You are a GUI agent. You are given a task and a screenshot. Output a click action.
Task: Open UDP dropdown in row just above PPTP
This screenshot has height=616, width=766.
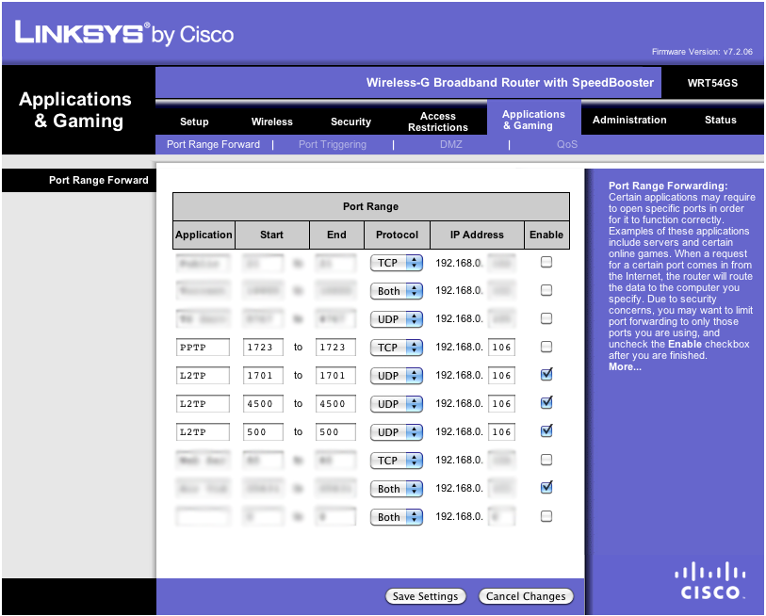396,319
